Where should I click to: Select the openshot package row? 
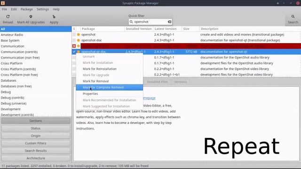pyautogui.click(x=186, y=35)
